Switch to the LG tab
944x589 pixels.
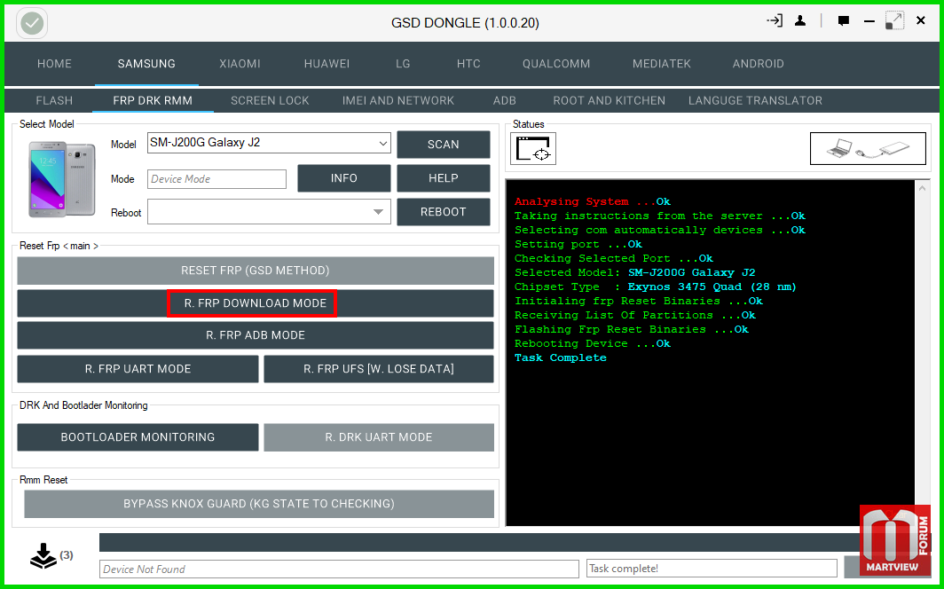(403, 64)
